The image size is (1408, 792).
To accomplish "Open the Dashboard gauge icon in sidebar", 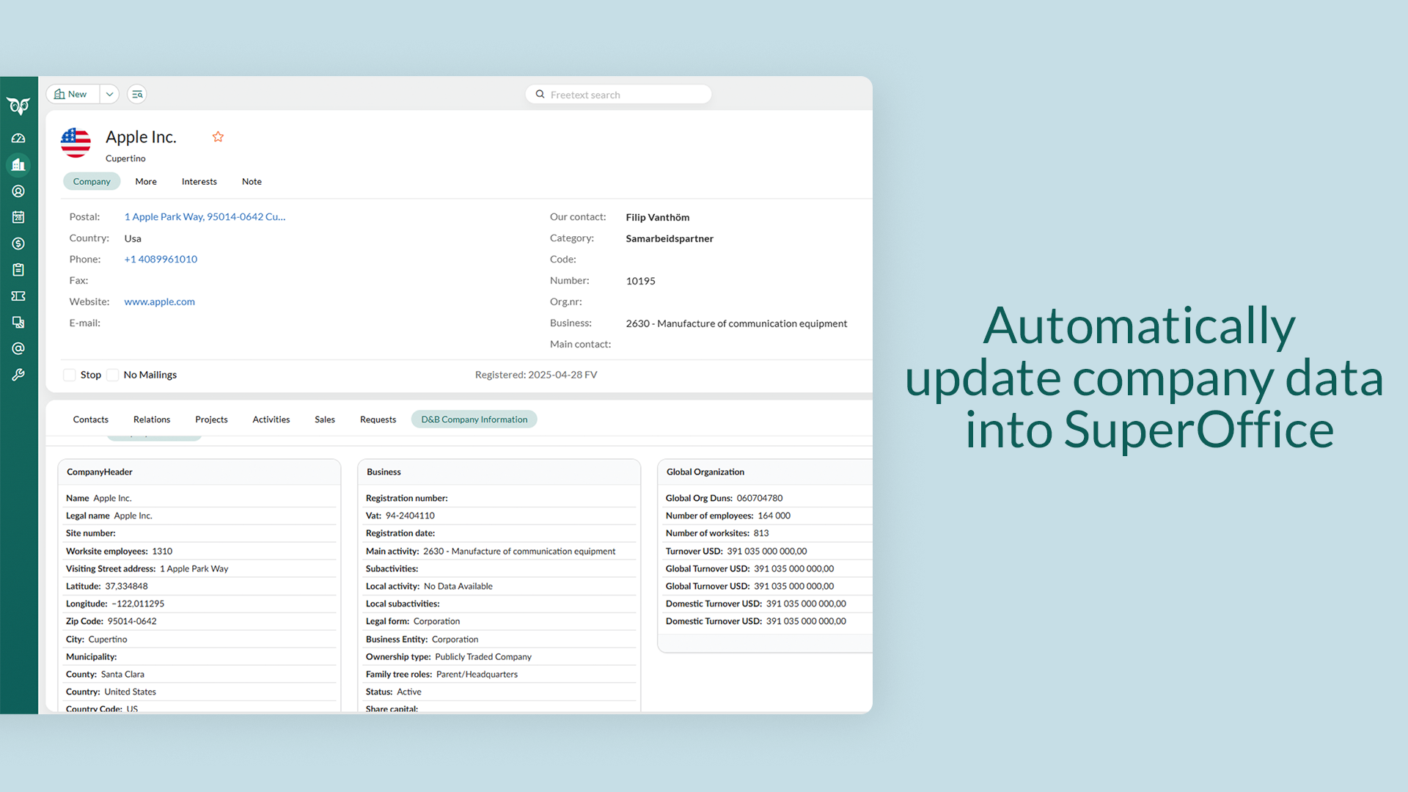I will (x=18, y=138).
